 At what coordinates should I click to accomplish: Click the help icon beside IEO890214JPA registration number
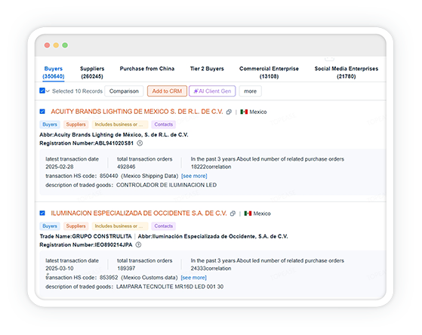(138, 245)
